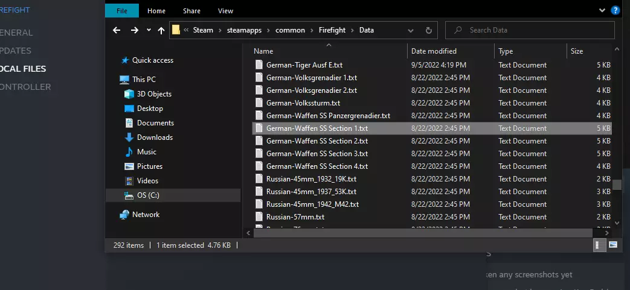Select German-Waffen SS Section 3.txt file

317,154
